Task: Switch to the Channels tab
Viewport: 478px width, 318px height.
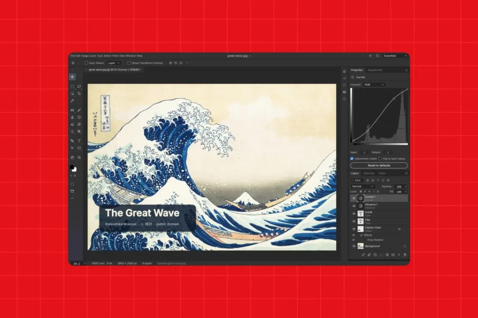Action: (x=369, y=173)
